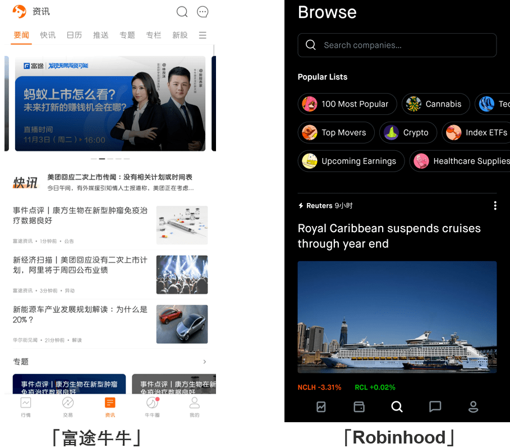Open the Index ETFs list
Viewport: 510px width, 448px height.
tap(476, 133)
